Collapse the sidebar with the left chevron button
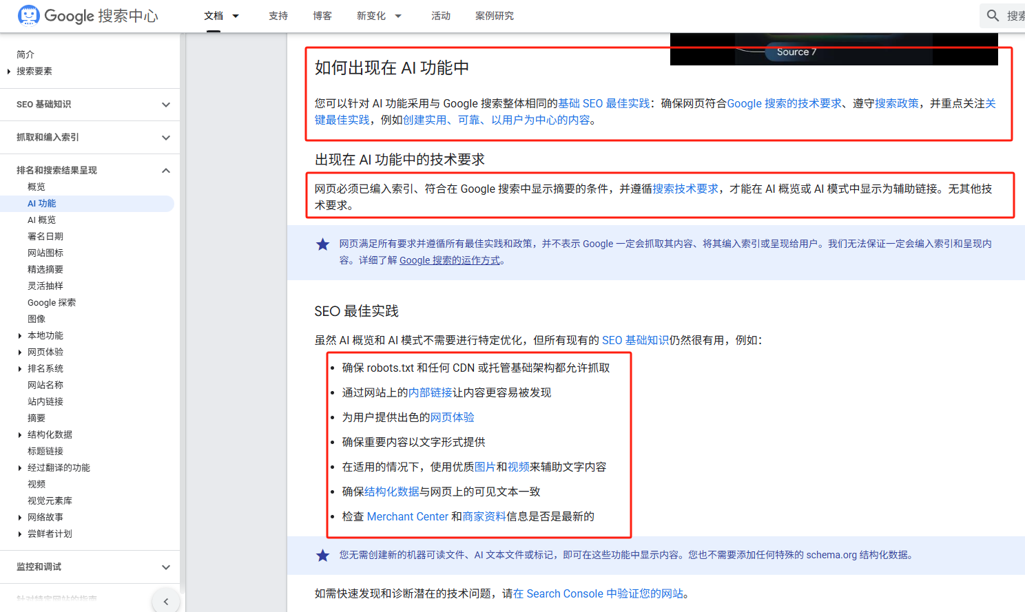The height and width of the screenshot is (612, 1025). pyautogui.click(x=166, y=600)
